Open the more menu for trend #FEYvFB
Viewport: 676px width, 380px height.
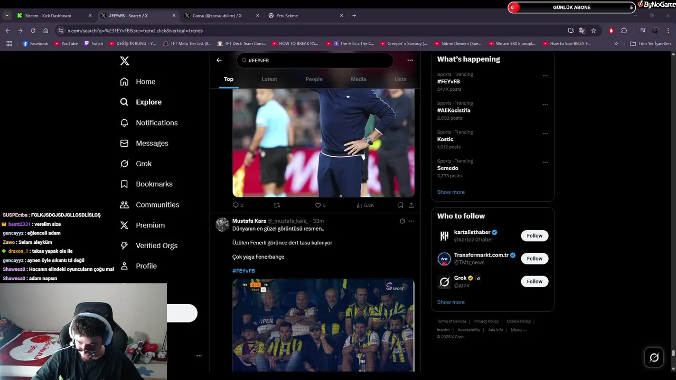pos(545,75)
